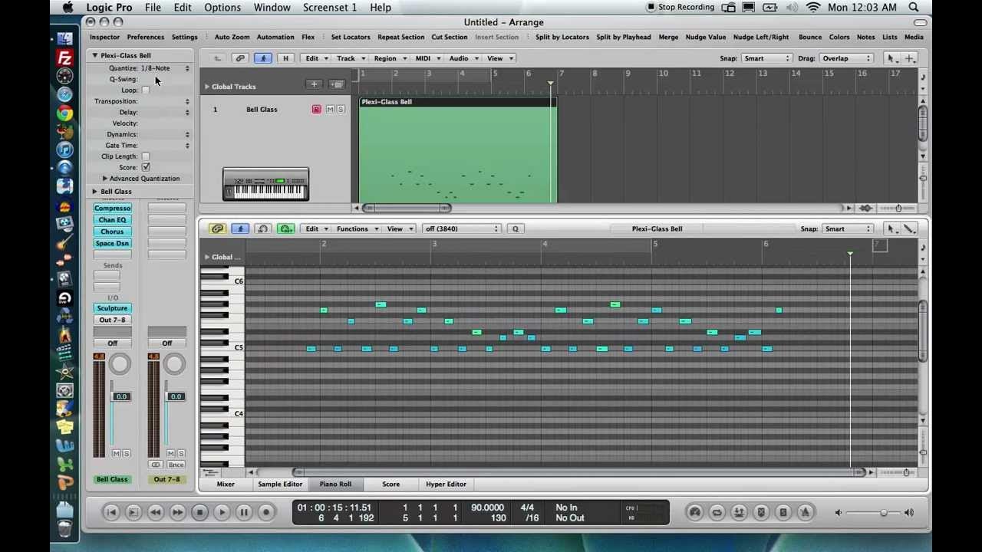Click the speaker volume-min icon in transport

tap(839, 513)
